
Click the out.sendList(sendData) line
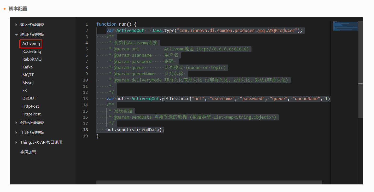pyautogui.click(x=135, y=130)
